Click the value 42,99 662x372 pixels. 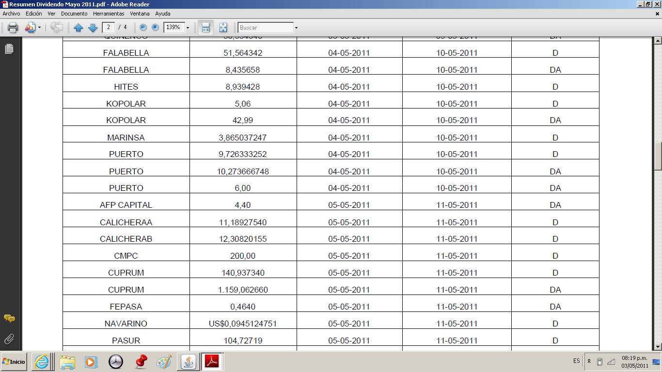(x=243, y=120)
